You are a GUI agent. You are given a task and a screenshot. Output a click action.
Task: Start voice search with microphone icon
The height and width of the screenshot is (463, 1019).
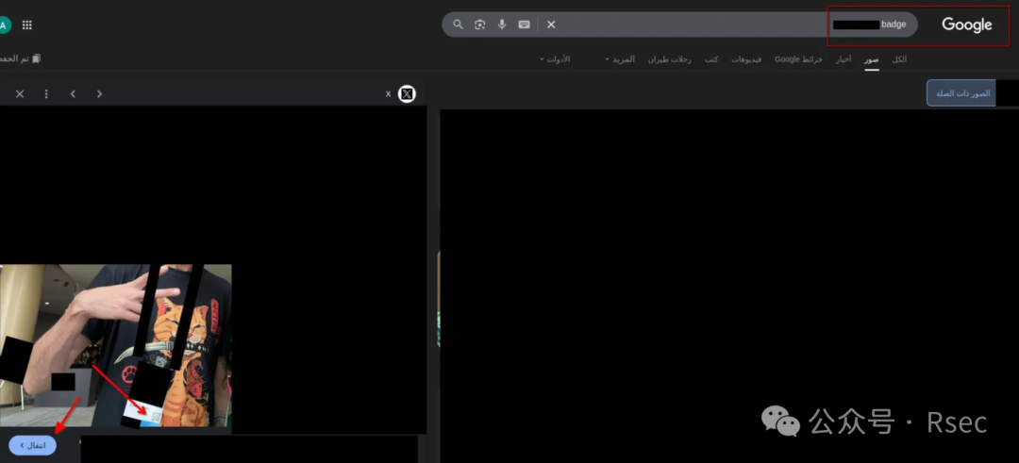click(x=502, y=25)
